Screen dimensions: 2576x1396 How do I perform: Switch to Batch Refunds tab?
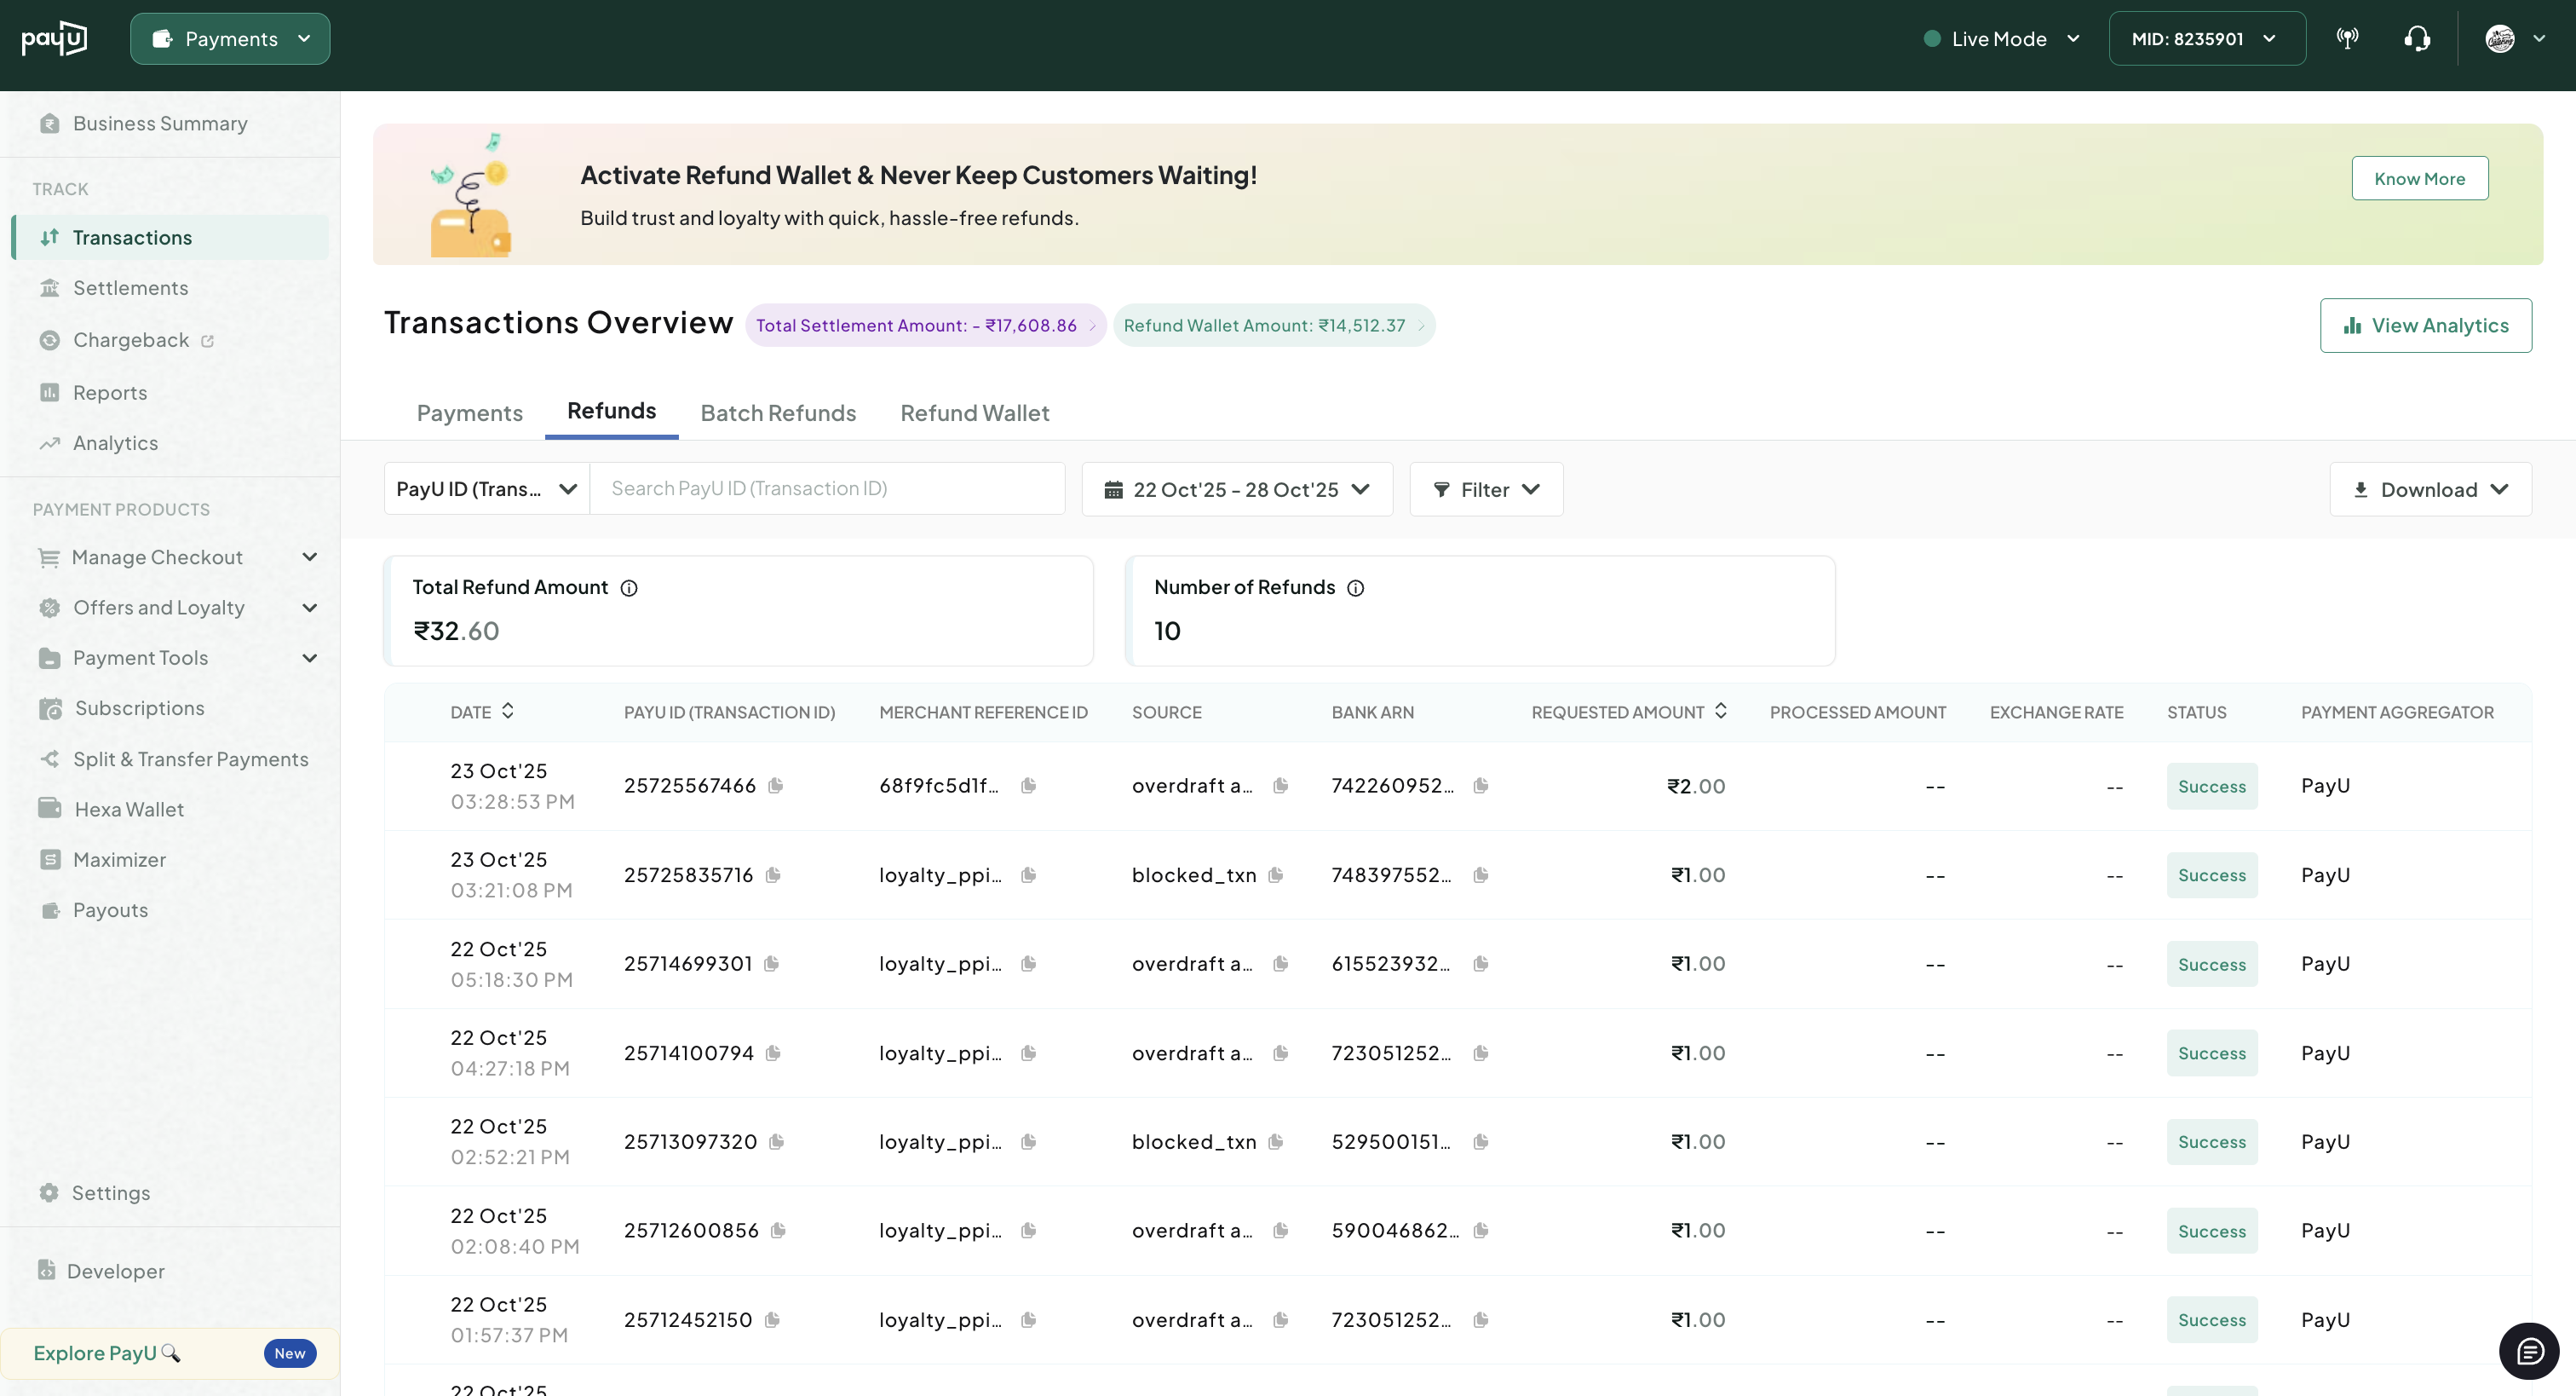tap(778, 412)
